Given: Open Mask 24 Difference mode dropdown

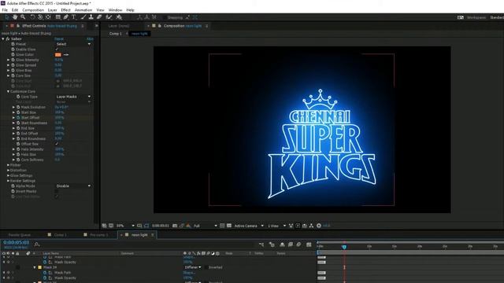Looking at the screenshot, I should click(x=193, y=267).
